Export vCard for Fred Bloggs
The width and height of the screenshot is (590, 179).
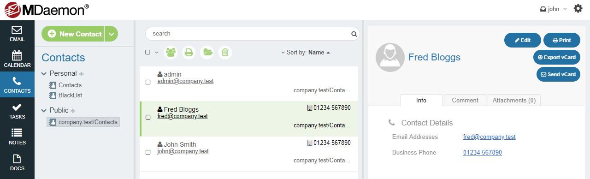click(557, 57)
